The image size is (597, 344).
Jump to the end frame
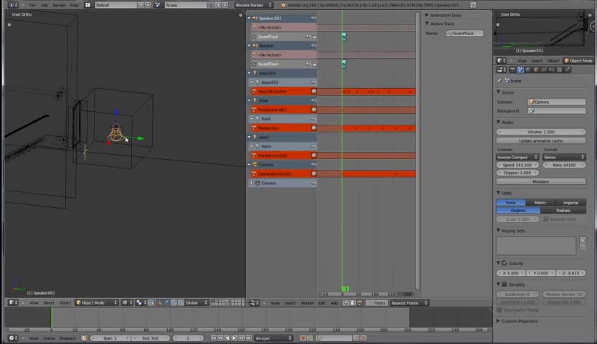248,338
